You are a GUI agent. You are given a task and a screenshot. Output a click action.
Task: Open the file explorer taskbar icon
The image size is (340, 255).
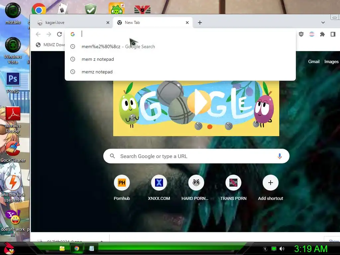tap(62, 248)
